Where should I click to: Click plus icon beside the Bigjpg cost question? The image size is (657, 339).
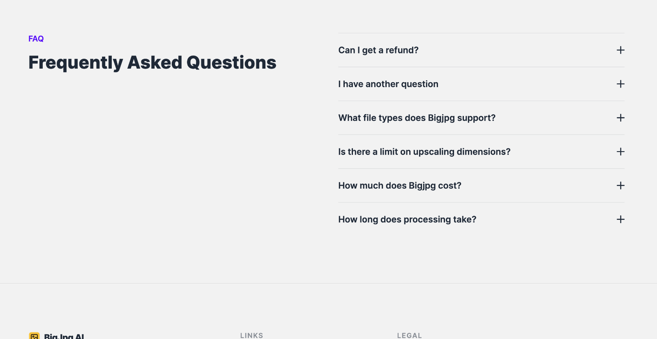620,186
